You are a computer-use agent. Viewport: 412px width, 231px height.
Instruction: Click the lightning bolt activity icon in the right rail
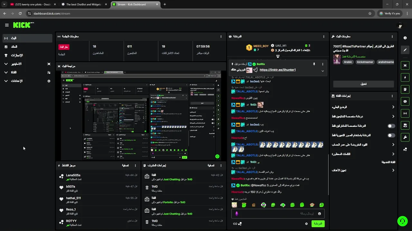(405, 77)
